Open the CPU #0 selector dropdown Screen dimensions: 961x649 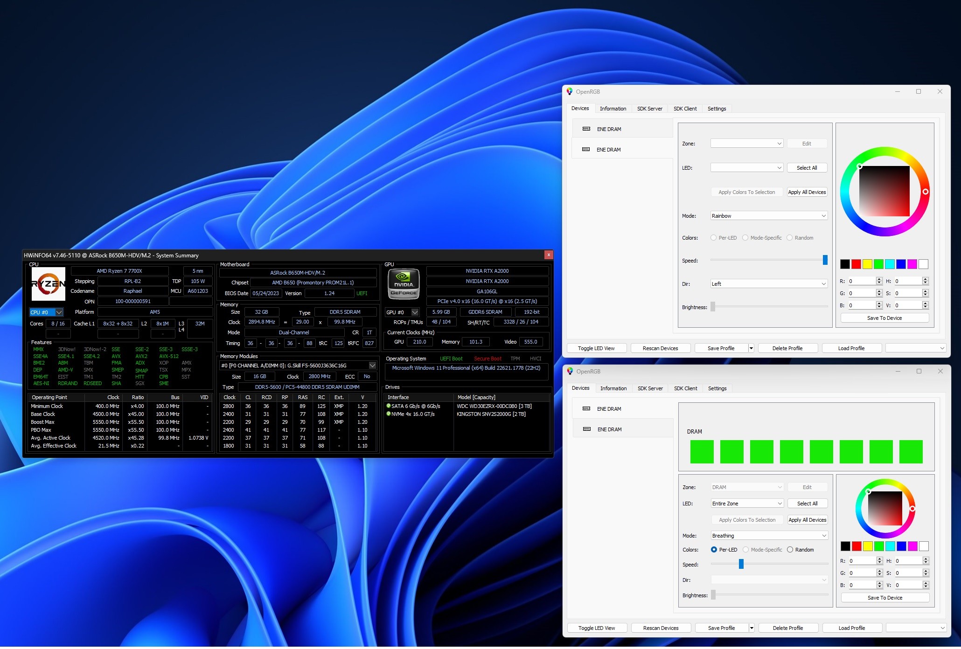[x=59, y=312]
